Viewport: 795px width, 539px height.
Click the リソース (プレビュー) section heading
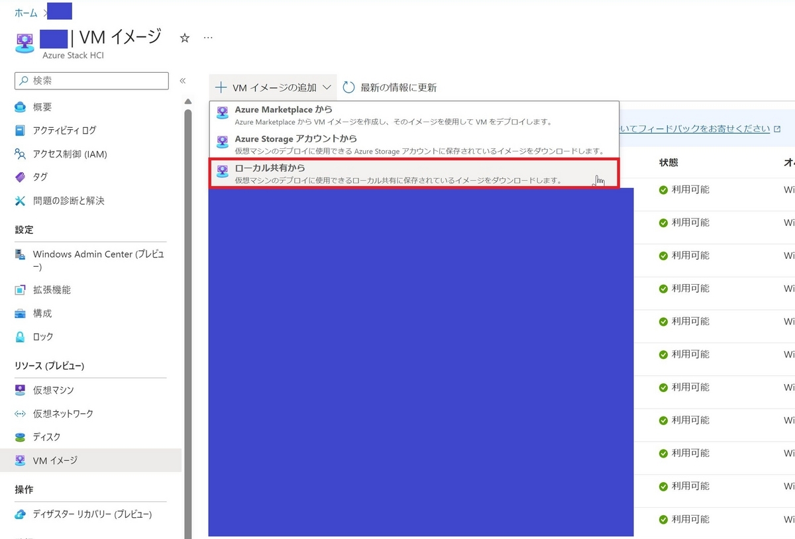point(50,366)
